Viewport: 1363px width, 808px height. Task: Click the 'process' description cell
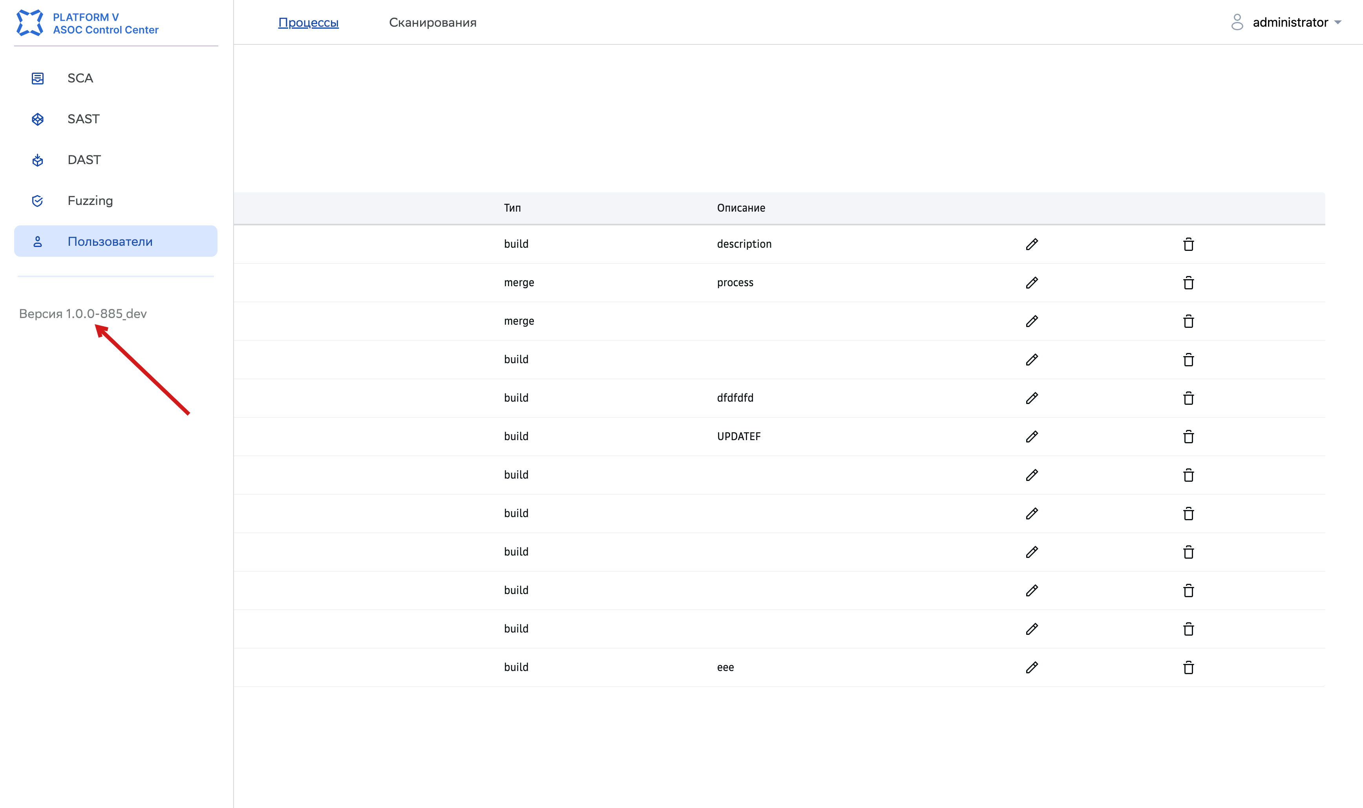pyautogui.click(x=735, y=283)
